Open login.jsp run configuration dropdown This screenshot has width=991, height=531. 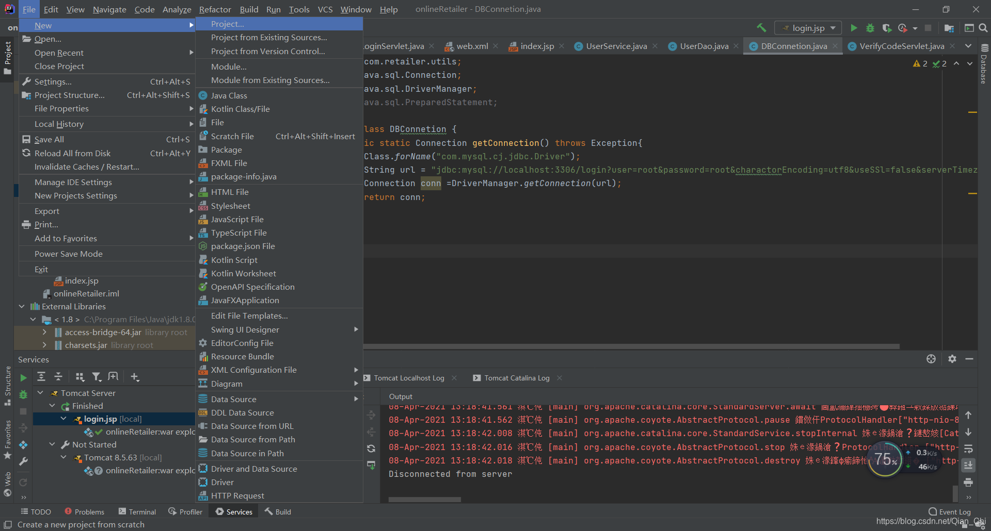(x=808, y=28)
